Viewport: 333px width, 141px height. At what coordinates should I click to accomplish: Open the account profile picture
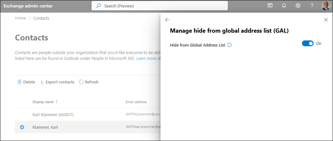(326, 6)
